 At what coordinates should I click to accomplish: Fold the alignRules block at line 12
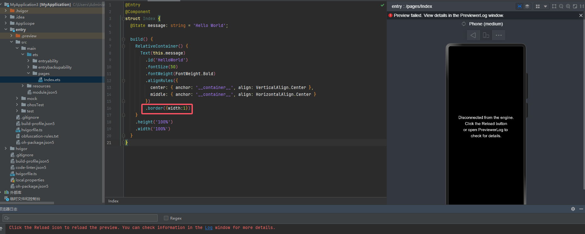point(123,81)
